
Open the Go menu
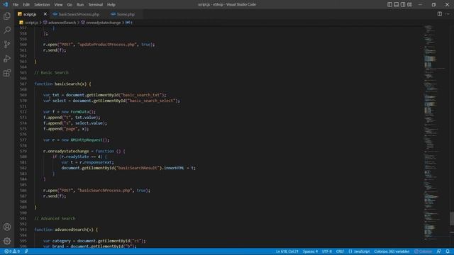click(x=70, y=5)
